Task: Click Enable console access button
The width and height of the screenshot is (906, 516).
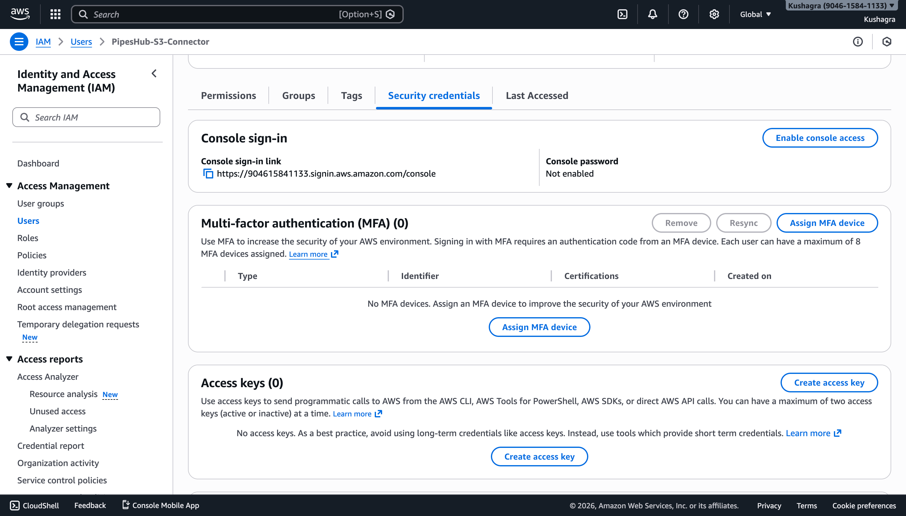Action: (820, 138)
